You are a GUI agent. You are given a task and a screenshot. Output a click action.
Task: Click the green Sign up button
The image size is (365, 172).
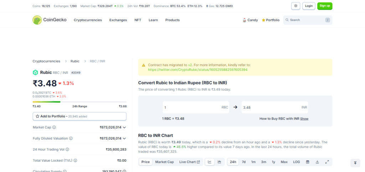325,6
